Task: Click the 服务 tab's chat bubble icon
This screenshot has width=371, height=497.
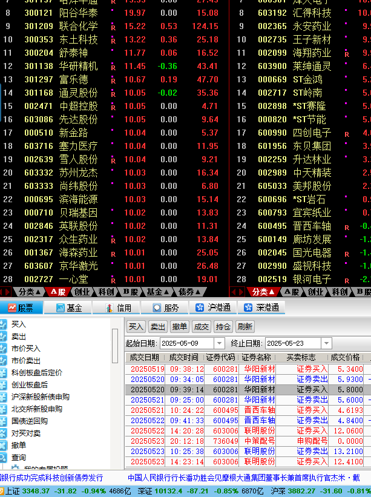Action: point(157,308)
